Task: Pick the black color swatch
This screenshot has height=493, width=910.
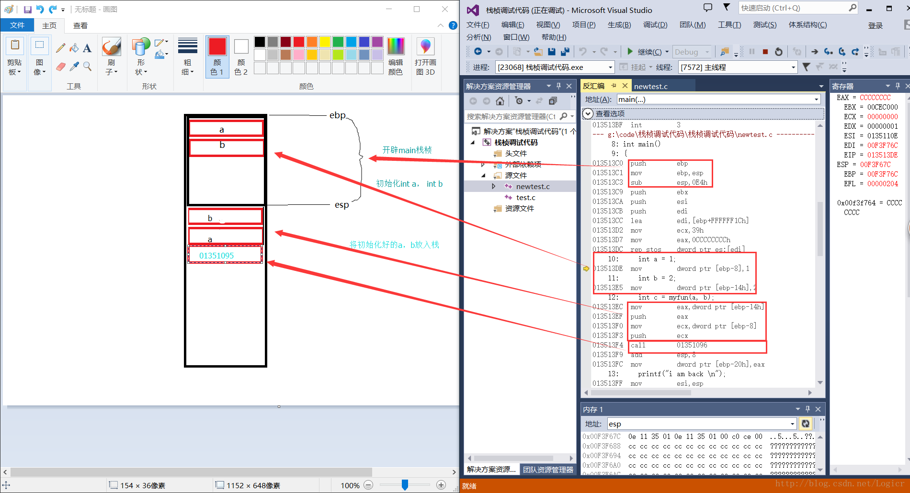Action: [260, 42]
